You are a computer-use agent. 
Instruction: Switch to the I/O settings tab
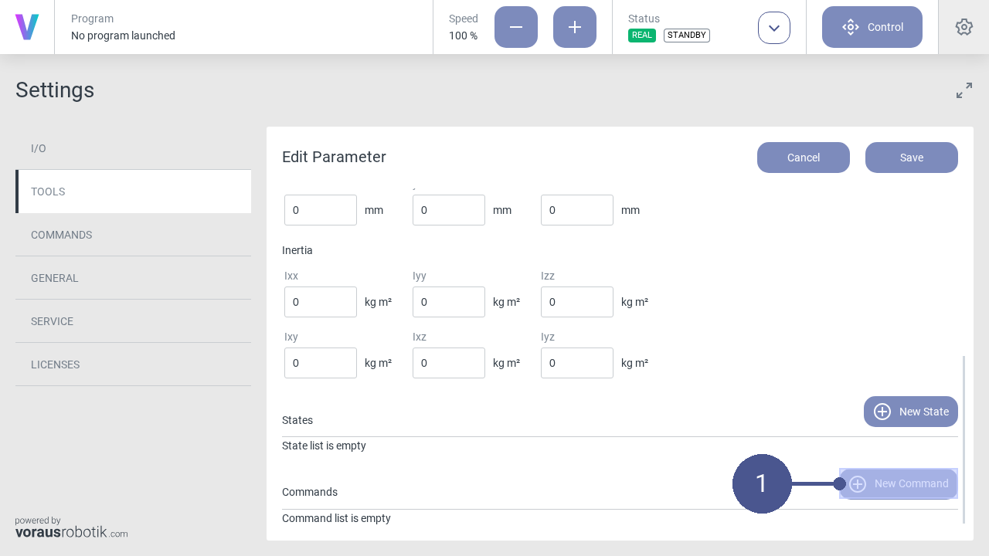[133, 148]
